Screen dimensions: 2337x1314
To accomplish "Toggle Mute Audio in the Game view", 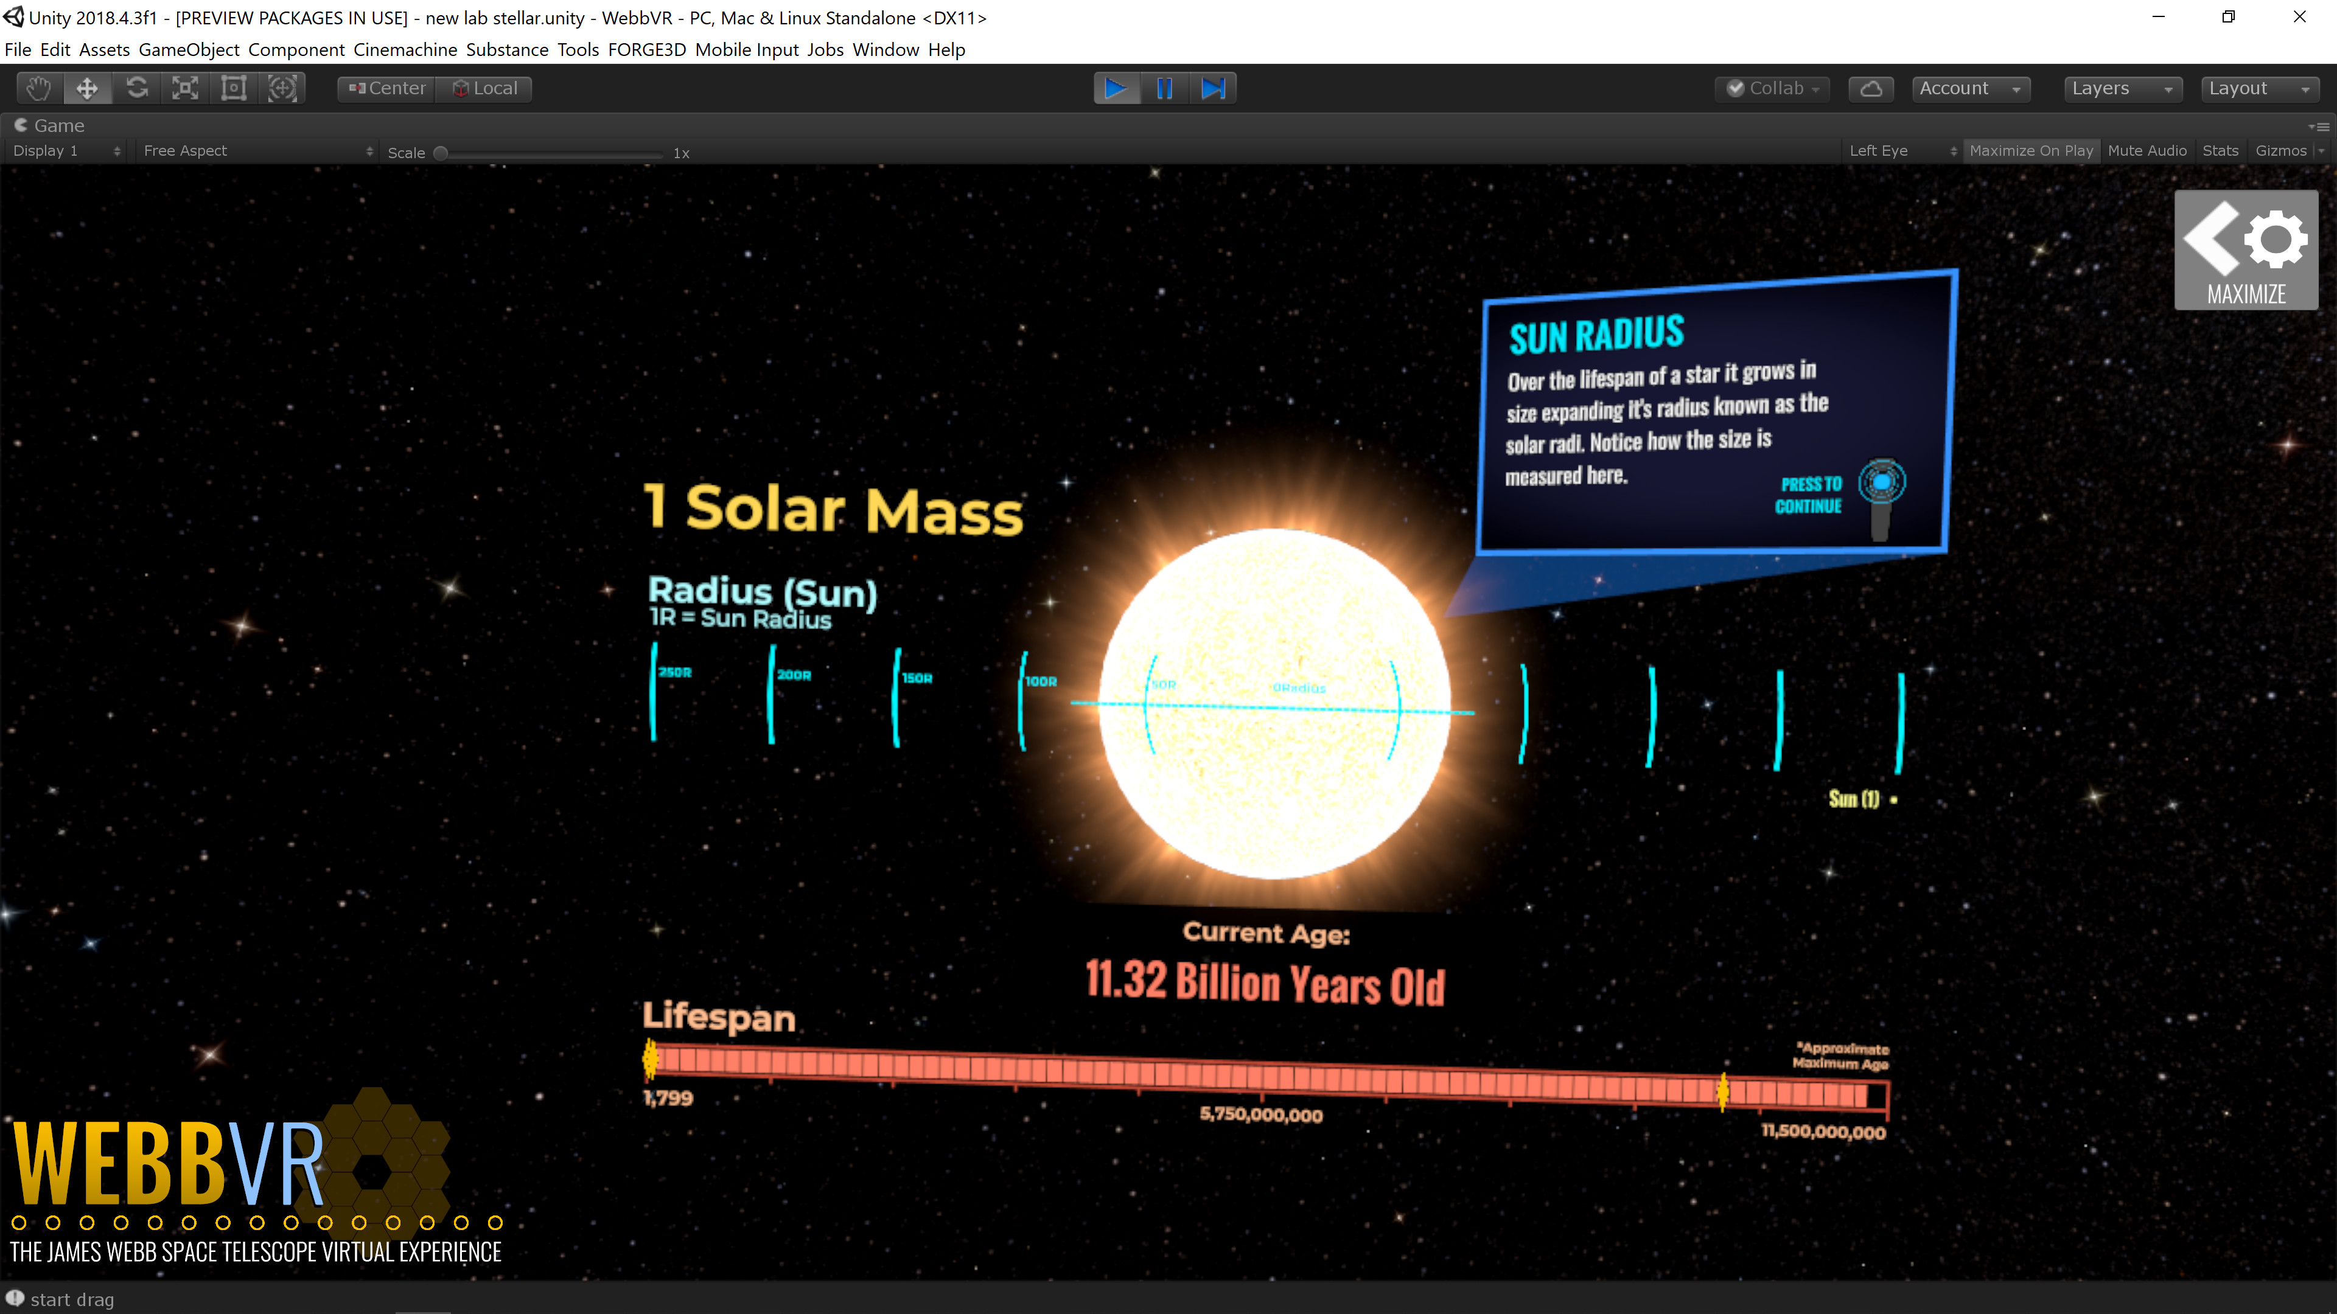I will (2147, 150).
